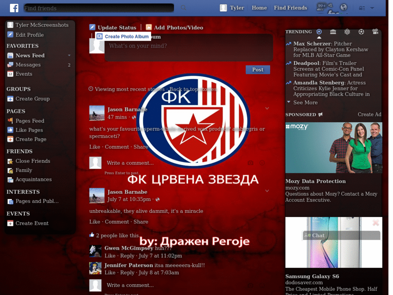Choose Create Photo Album option
Image resolution: width=393 pixels, height=295 pixels.
tap(123, 36)
